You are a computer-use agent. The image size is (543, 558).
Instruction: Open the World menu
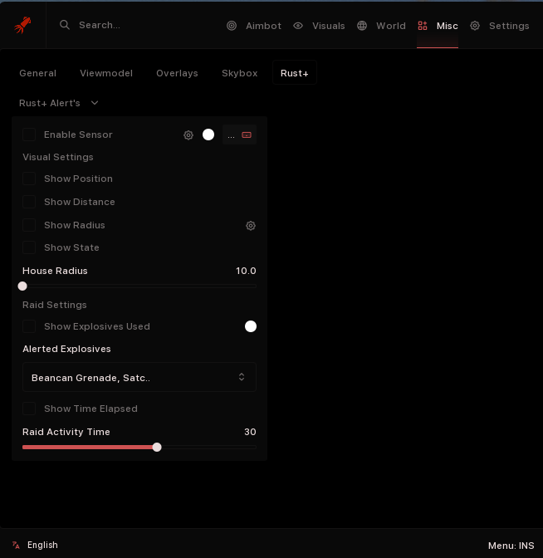tap(381, 26)
